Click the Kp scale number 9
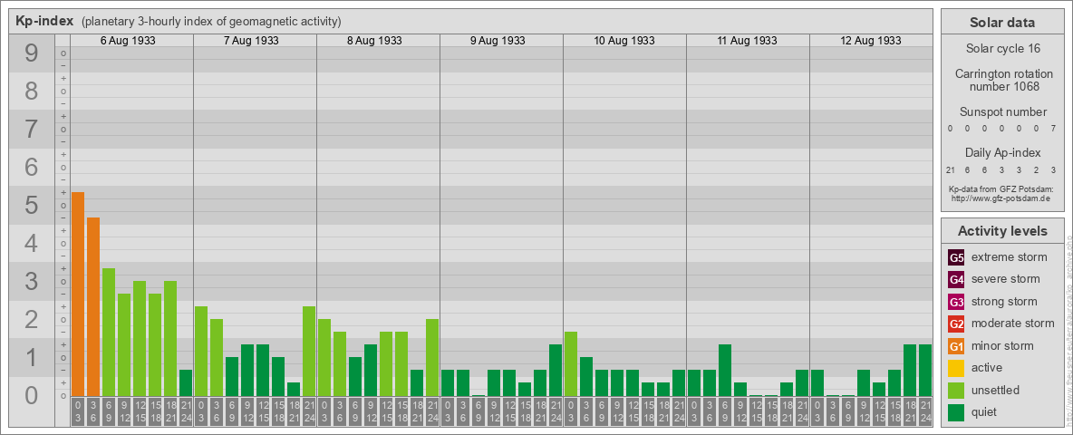The image size is (1073, 435). coord(32,53)
